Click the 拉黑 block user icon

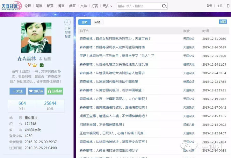(40, 59)
